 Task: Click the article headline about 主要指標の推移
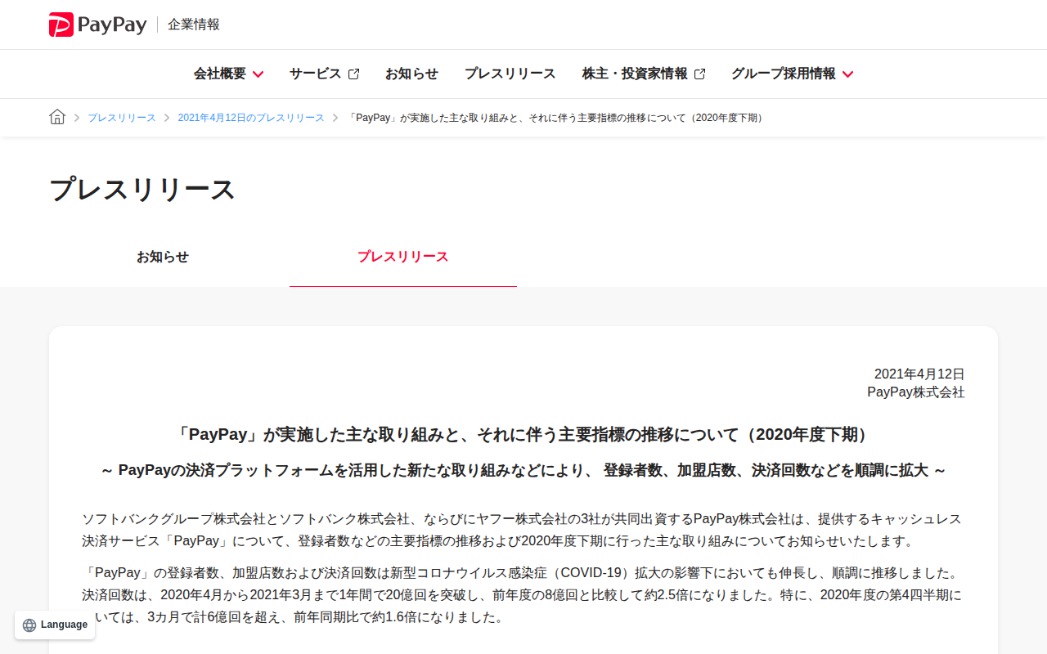pos(523,434)
